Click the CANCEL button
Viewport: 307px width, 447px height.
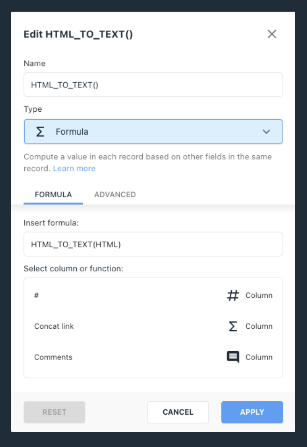click(178, 412)
